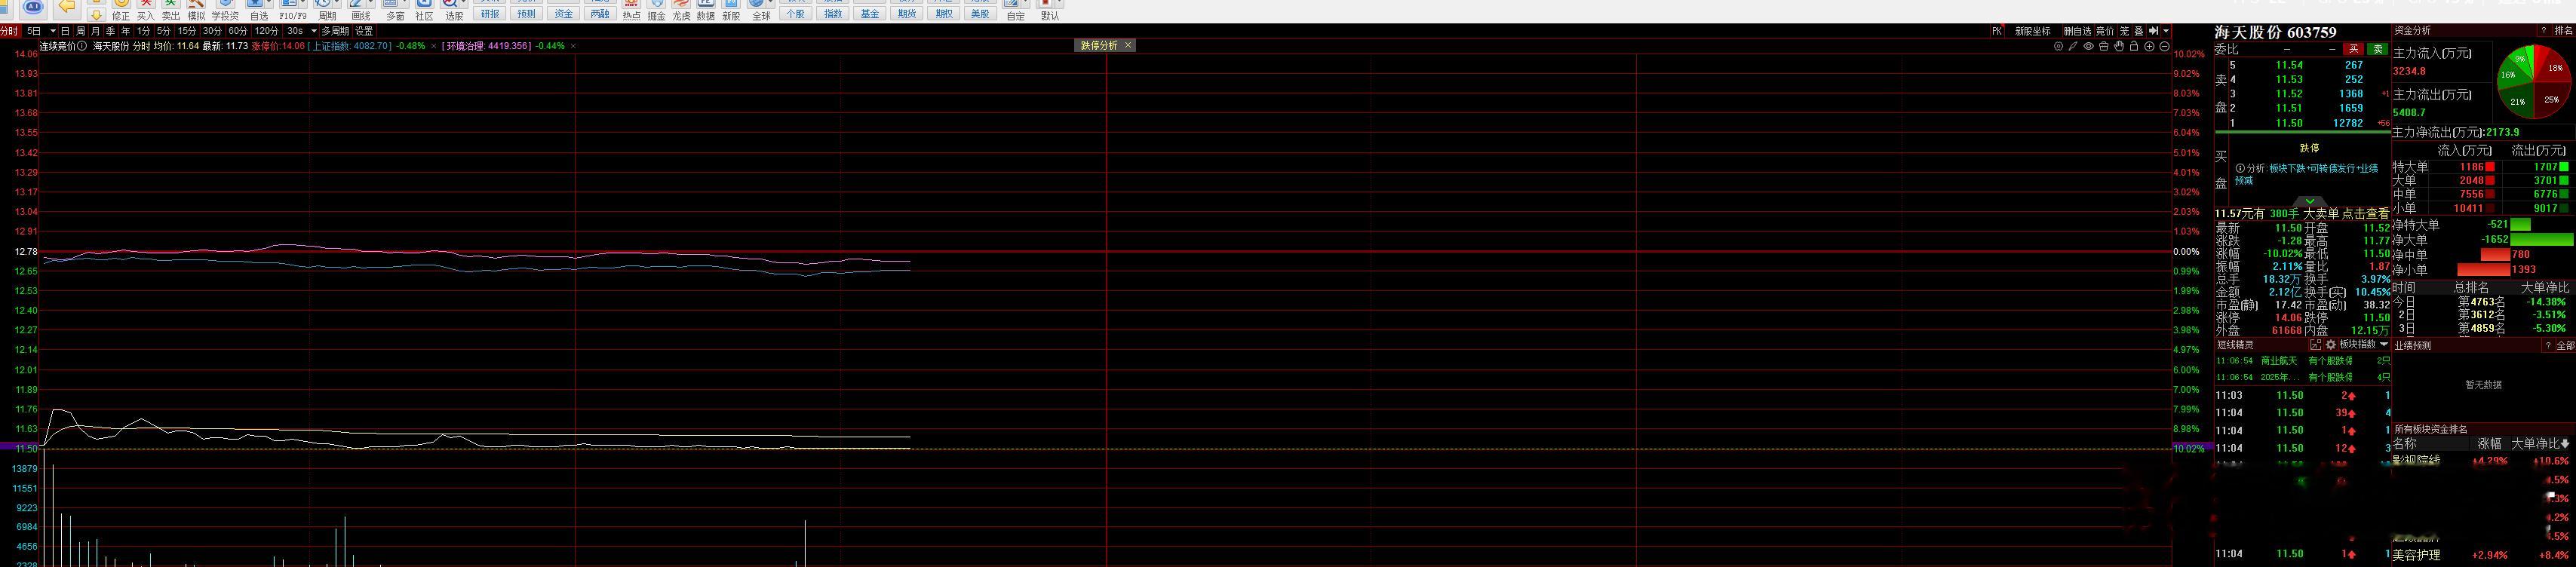Viewport: 2576px width, 567px height.
Task: Click the yellow back arrow icon
Action: coord(66,7)
